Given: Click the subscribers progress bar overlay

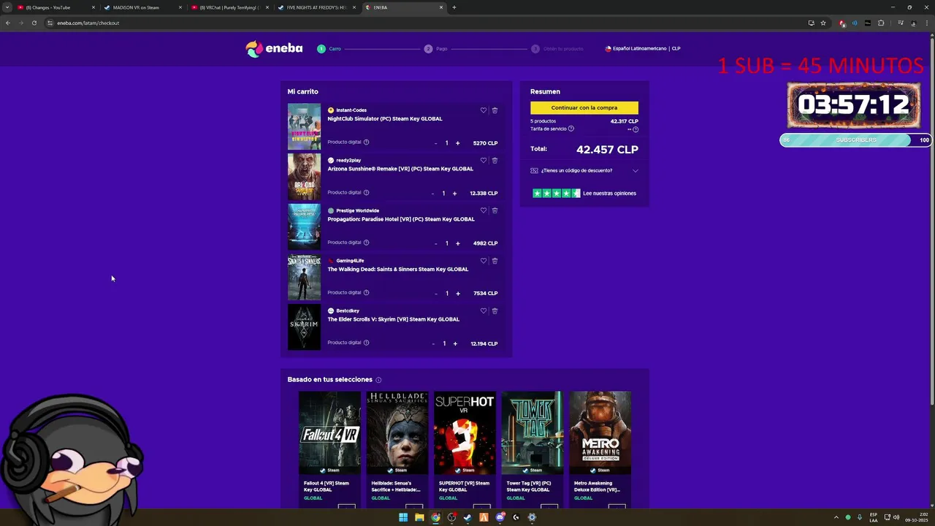Looking at the screenshot, I should point(855,140).
